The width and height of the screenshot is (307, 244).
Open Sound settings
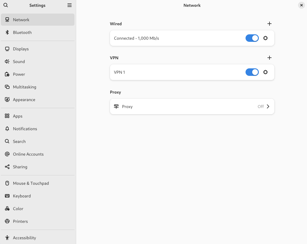(38, 61)
